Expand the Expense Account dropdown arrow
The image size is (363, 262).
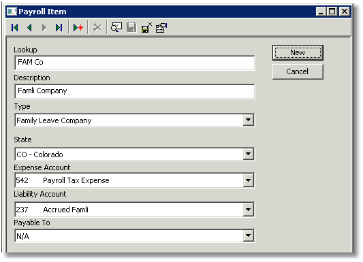tap(248, 180)
